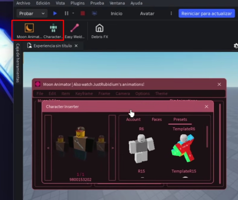
Task: Click the Moon Animator window right scrollbar
Action: pyautogui.click(x=220, y=144)
